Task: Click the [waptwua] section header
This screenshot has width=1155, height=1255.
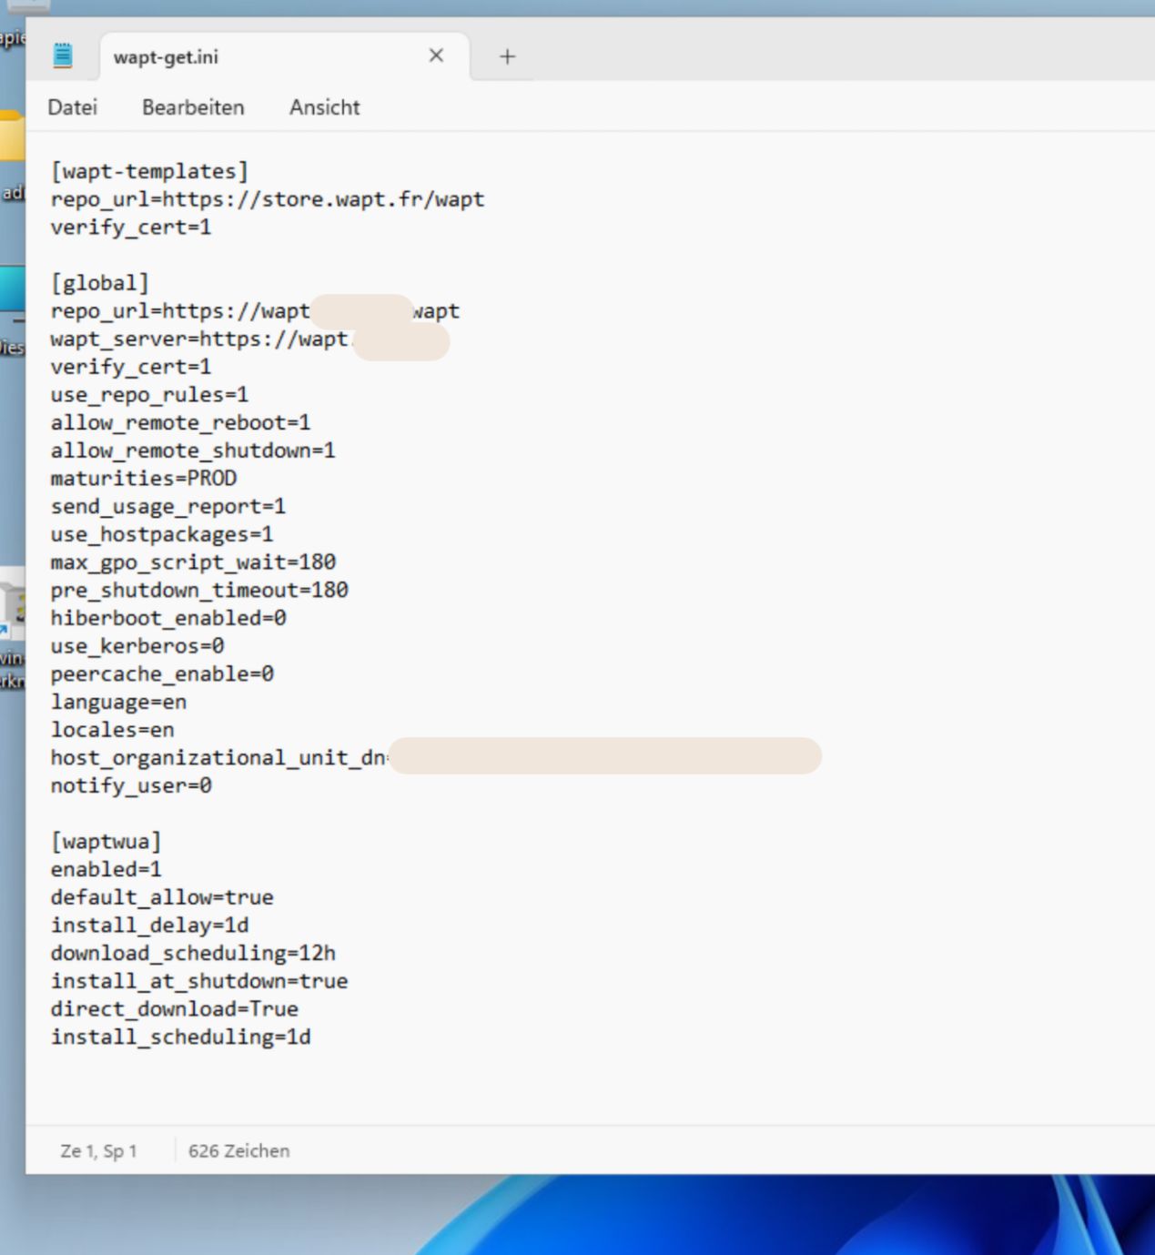Action: [106, 842]
